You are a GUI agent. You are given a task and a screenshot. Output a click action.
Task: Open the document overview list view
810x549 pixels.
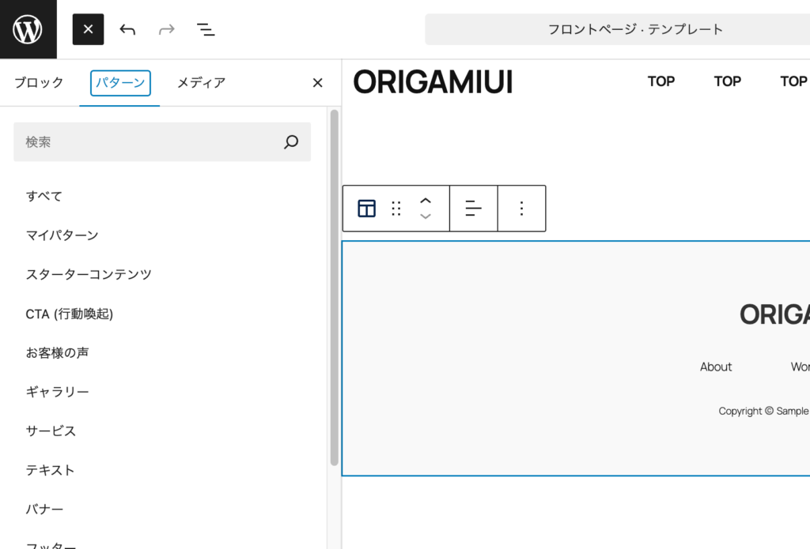206,29
